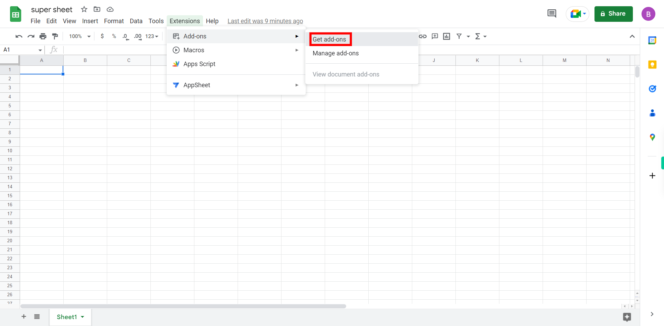The image size is (664, 326).
Task: Open the account avatar B
Action: pyautogui.click(x=648, y=14)
